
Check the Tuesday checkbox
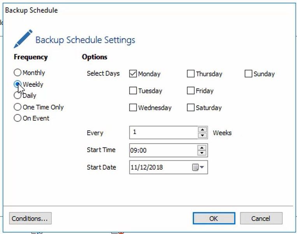tap(133, 91)
